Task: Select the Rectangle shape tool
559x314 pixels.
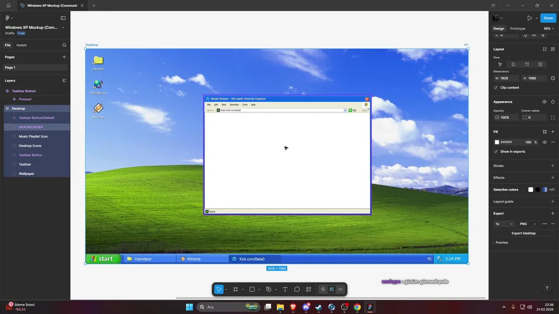Action: pyautogui.click(x=252, y=289)
